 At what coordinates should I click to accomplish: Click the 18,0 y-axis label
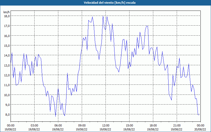pos(7,16)
